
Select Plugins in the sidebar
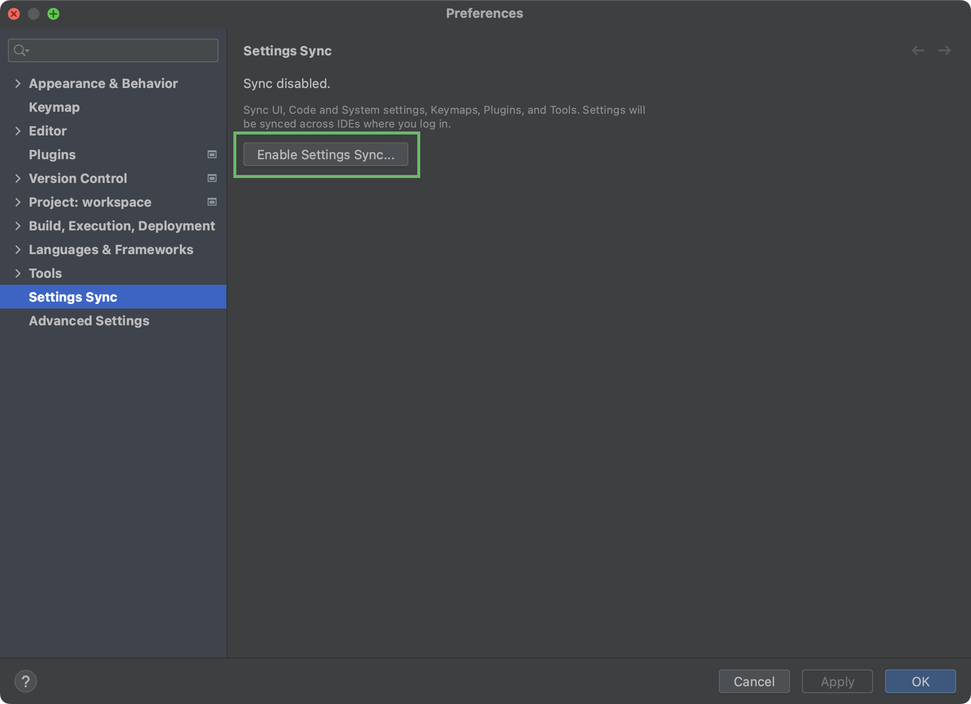(x=52, y=154)
